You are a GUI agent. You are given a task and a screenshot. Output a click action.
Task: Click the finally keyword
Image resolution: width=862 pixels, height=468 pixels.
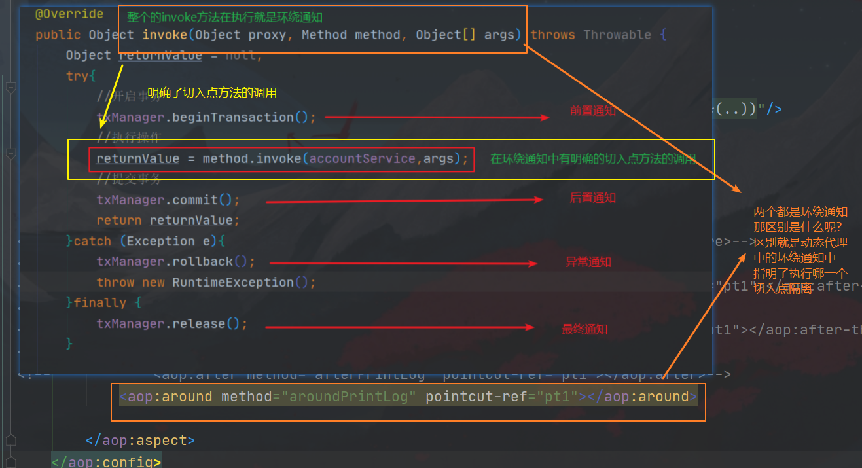click(99, 302)
